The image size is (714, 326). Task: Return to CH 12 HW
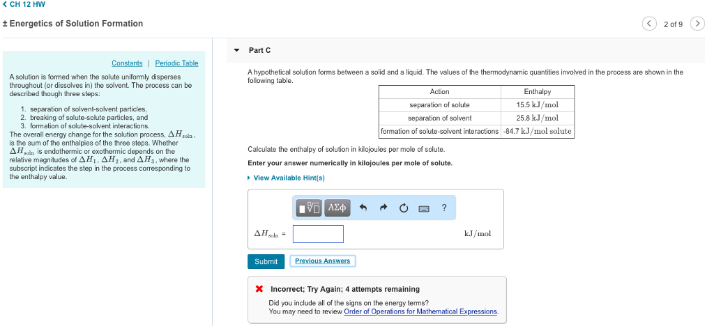24,5
